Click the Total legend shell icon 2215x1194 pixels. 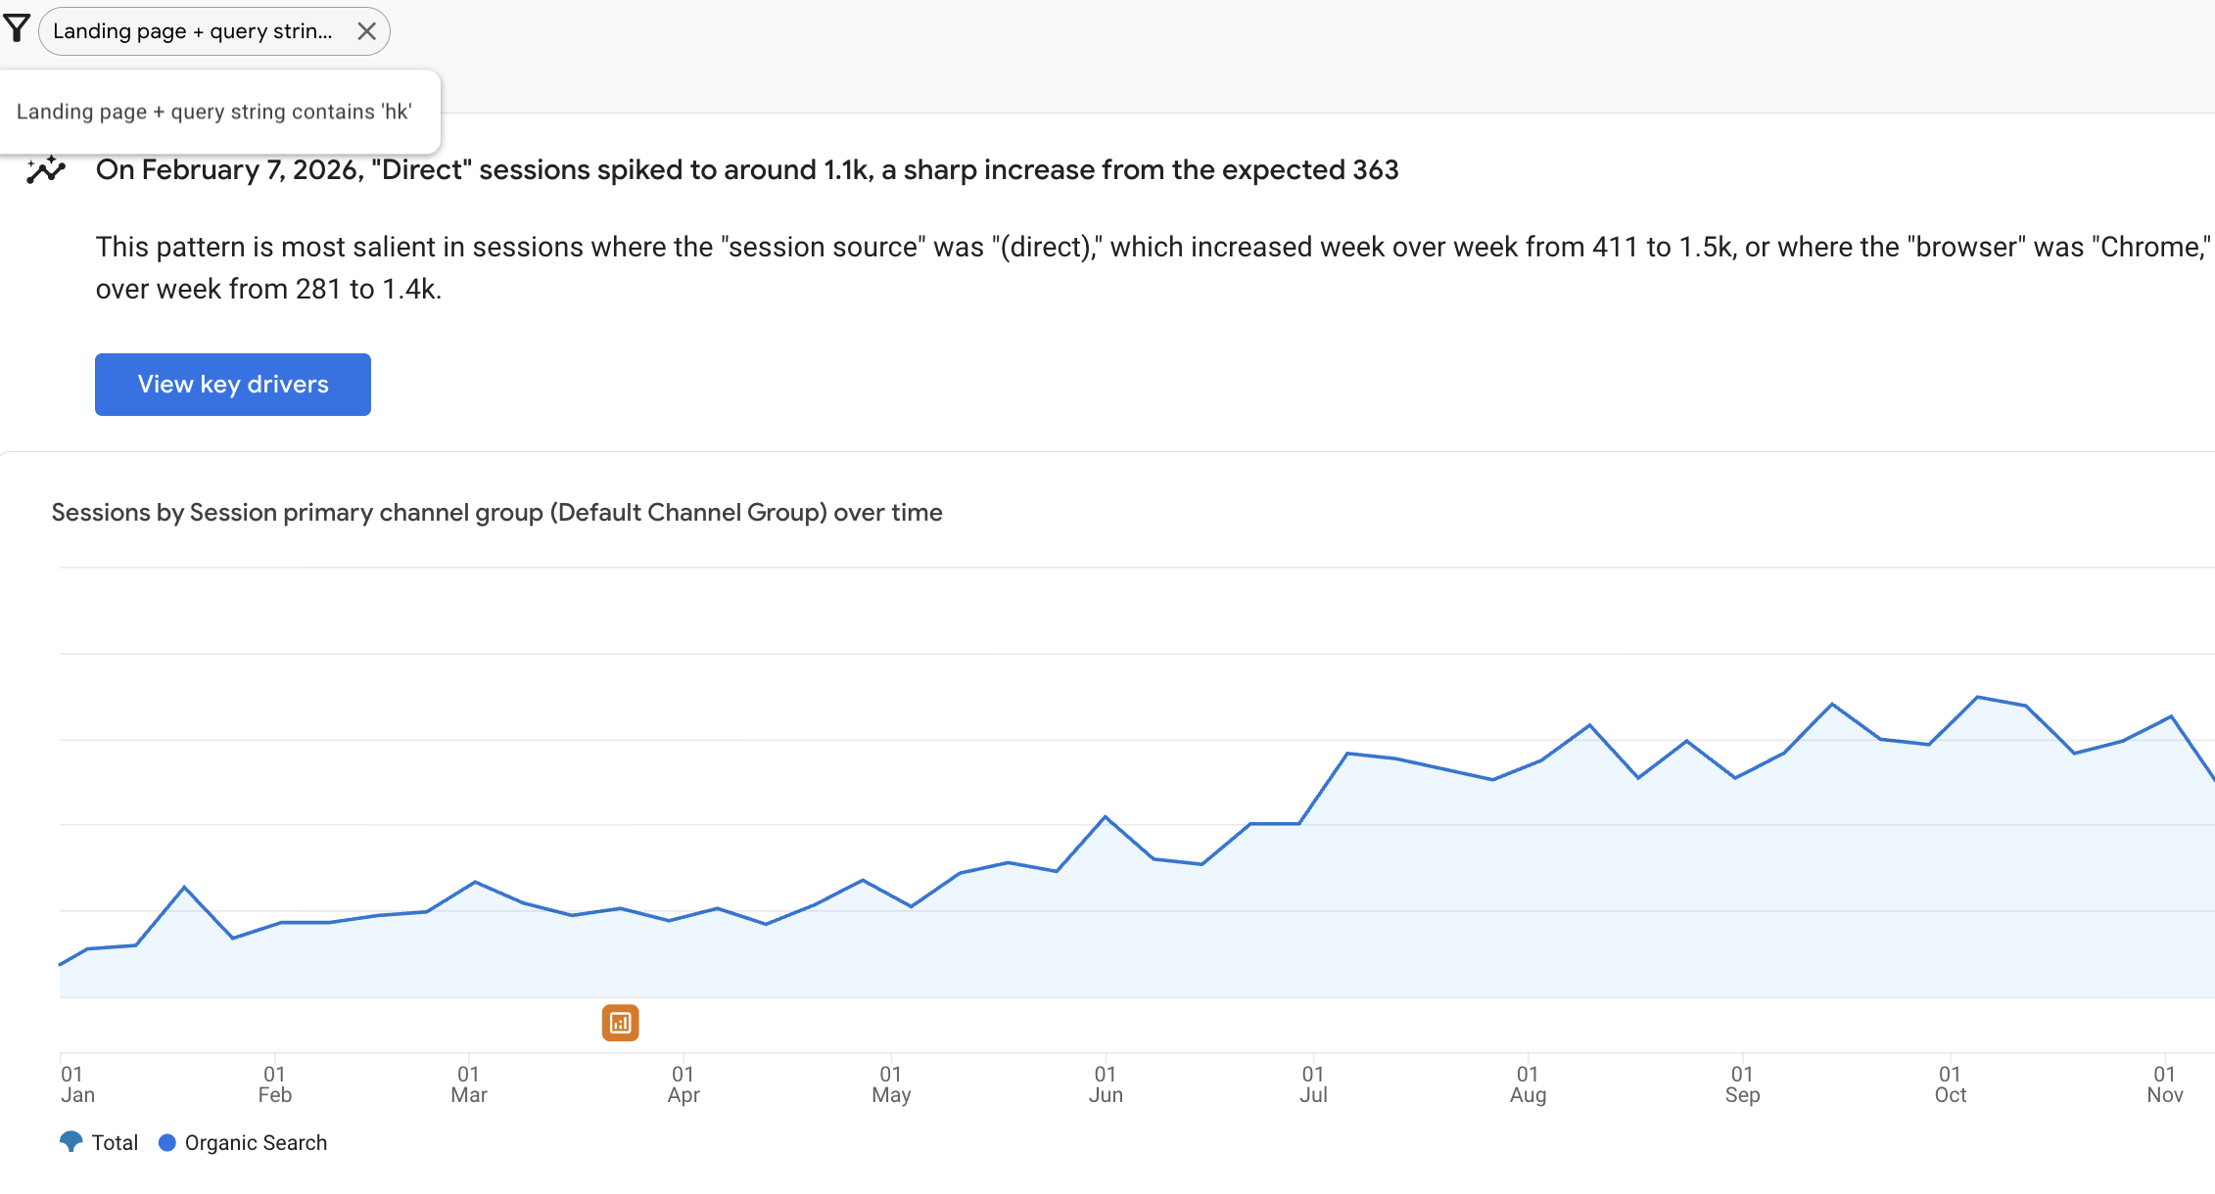click(71, 1141)
